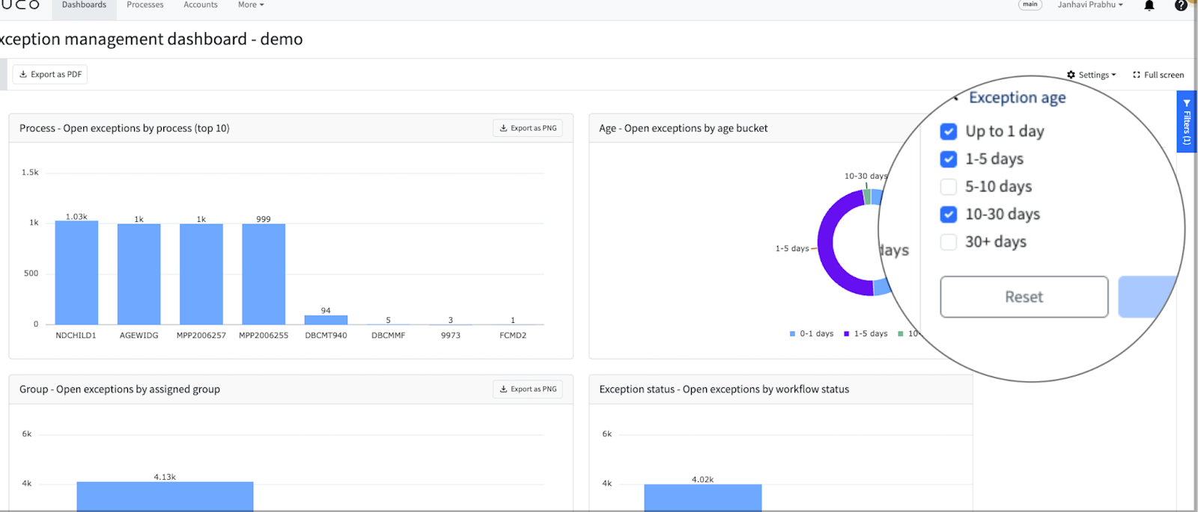Click the Full screen expand icon
This screenshot has width=1198, height=512.
click(x=1137, y=75)
